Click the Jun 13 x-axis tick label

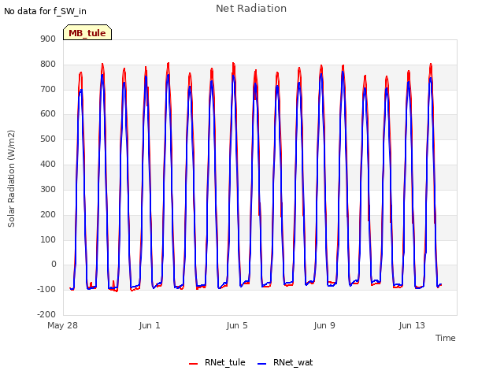click(x=412, y=325)
